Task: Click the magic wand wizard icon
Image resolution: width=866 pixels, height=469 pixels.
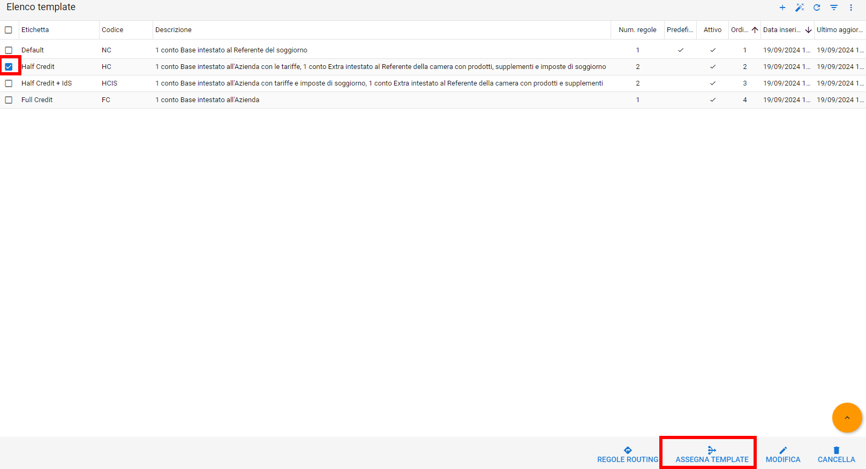Action: [799, 7]
